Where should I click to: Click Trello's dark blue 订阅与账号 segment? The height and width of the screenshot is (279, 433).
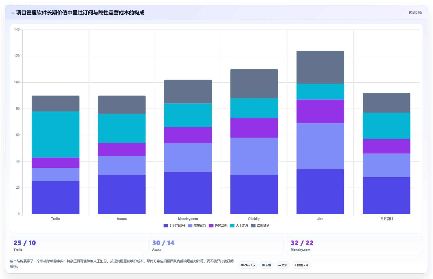click(55, 198)
